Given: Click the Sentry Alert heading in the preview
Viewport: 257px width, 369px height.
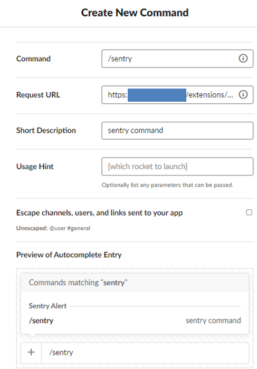Looking at the screenshot, I should (48, 306).
